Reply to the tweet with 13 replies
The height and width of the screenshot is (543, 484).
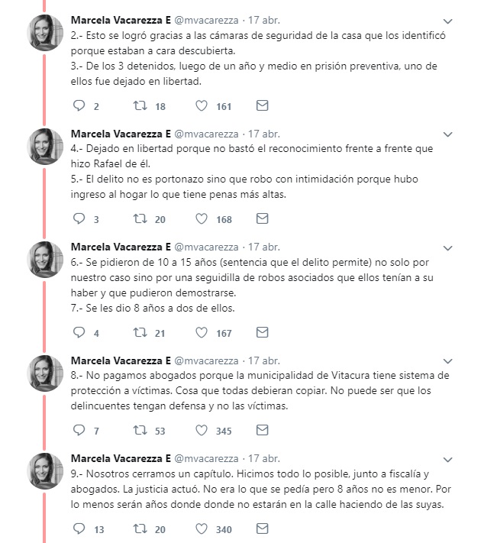pyautogui.click(x=79, y=528)
